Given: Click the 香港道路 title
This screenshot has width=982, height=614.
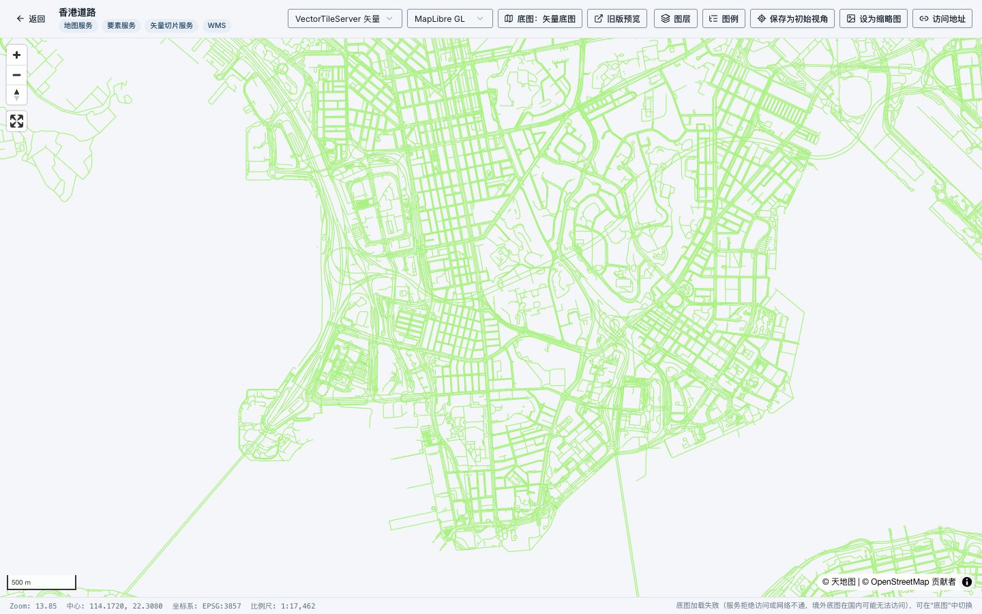Looking at the screenshot, I should tap(77, 12).
